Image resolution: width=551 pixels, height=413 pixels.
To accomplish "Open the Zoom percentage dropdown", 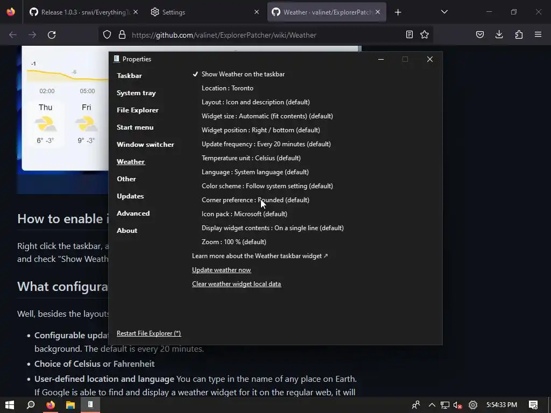I will tap(234, 242).
